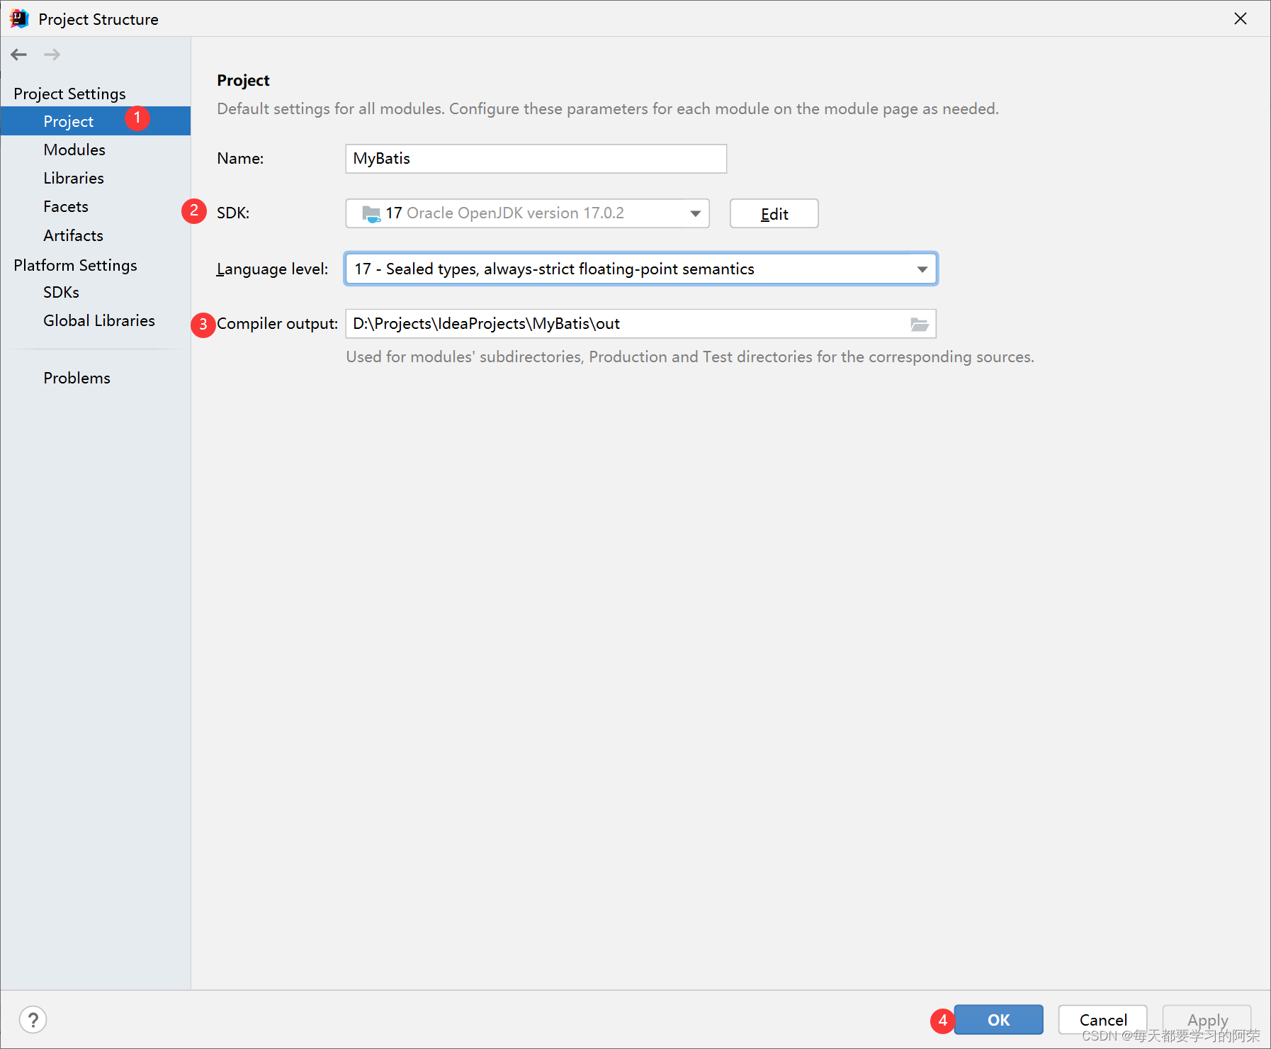Focus the project Name field

[536, 159]
